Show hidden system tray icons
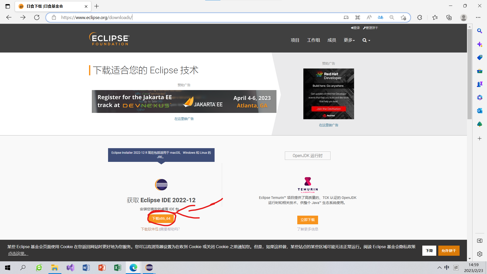The width and height of the screenshot is (487, 274). tap(439, 268)
